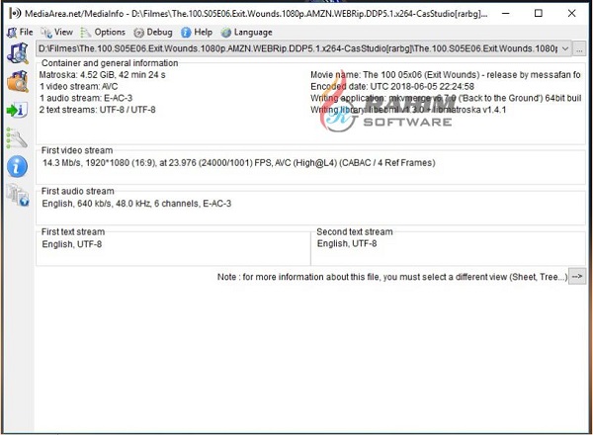Screen dimensions: 593x435
Task: Click the "Writing library: libebml" line
Action: (408, 110)
